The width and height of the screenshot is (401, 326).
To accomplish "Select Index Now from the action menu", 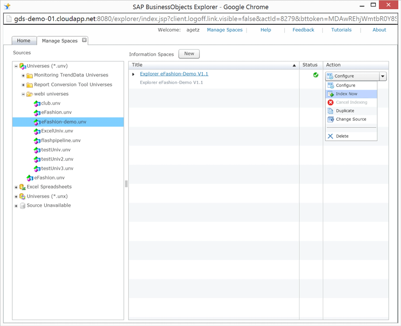I will point(351,94).
